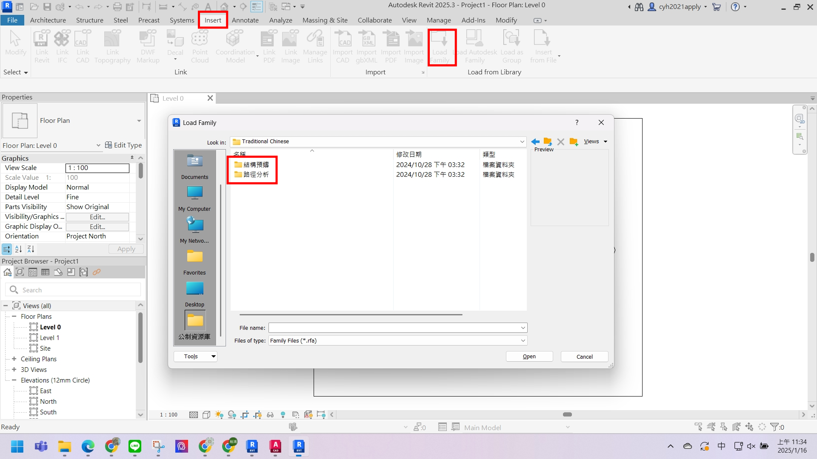Viewport: 817px width, 459px height.
Task: Switch to the Manage ribbon tab
Action: (x=439, y=20)
